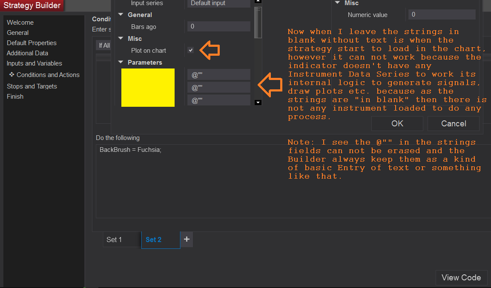Click the Bars ago value field
491x288 pixels.
pyautogui.click(x=218, y=26)
